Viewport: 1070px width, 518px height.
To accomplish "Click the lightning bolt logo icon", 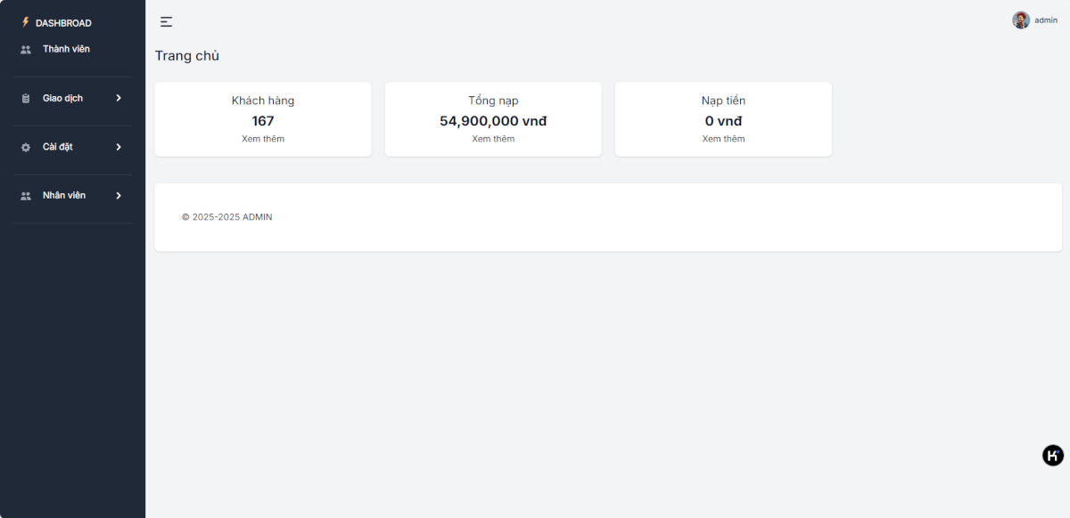I will tap(26, 22).
